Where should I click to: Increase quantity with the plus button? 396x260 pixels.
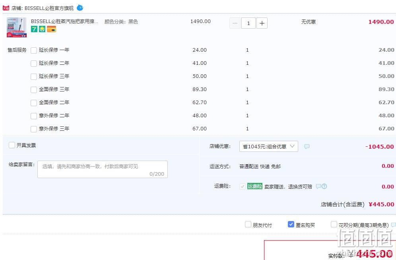[262, 23]
